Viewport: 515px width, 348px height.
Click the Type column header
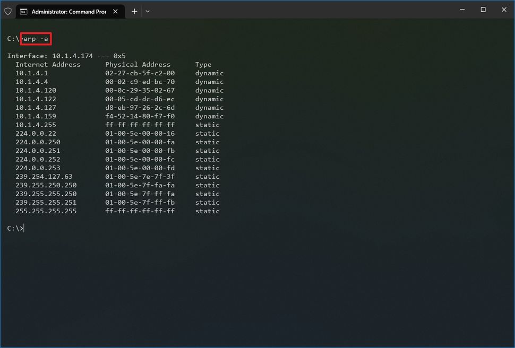click(203, 65)
